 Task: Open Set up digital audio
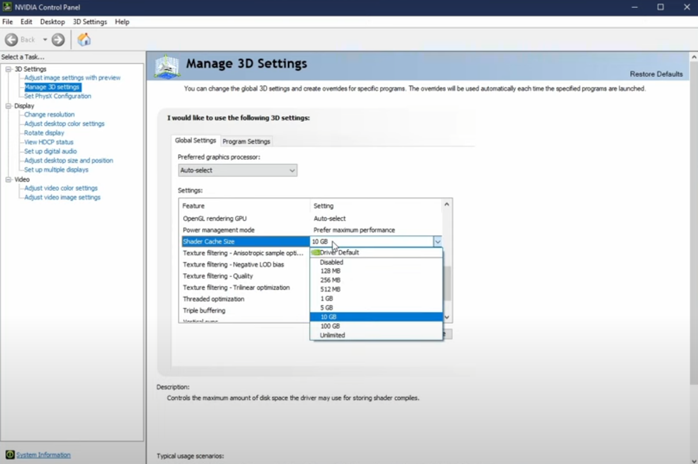pos(51,151)
